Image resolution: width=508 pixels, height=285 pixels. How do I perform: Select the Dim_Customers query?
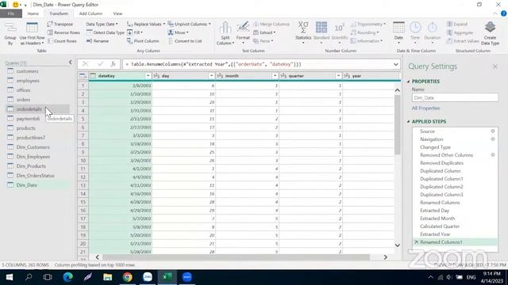click(x=33, y=147)
